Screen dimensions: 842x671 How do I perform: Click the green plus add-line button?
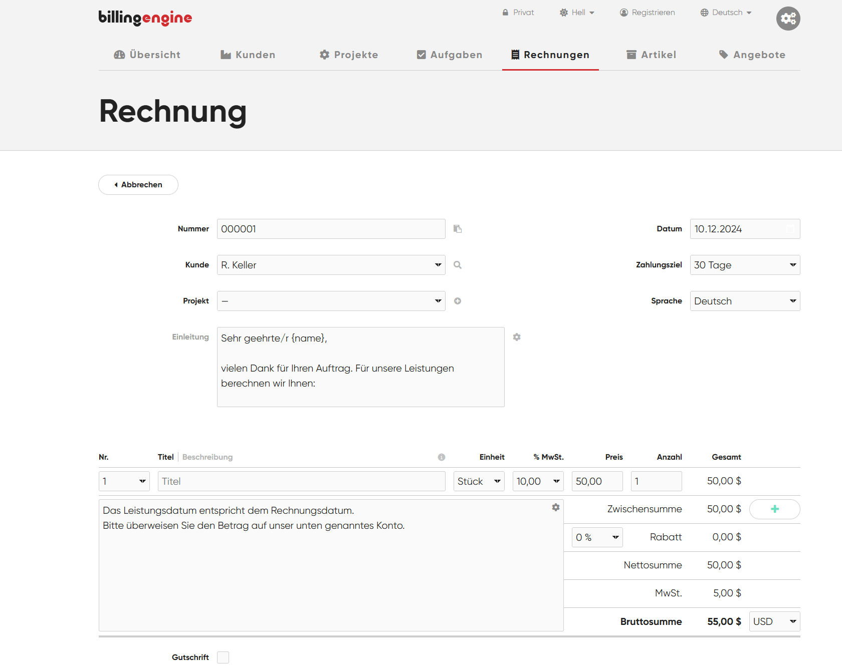coord(774,509)
